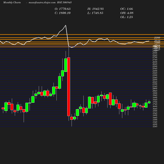Click the 1845 price axis label
Screen dimensions: 164x164
coord(155,100)
